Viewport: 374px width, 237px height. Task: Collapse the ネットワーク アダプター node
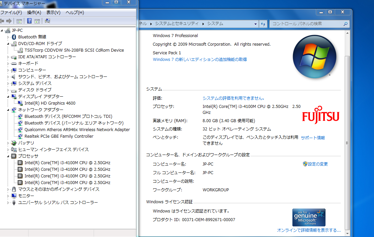pyautogui.click(x=8, y=110)
